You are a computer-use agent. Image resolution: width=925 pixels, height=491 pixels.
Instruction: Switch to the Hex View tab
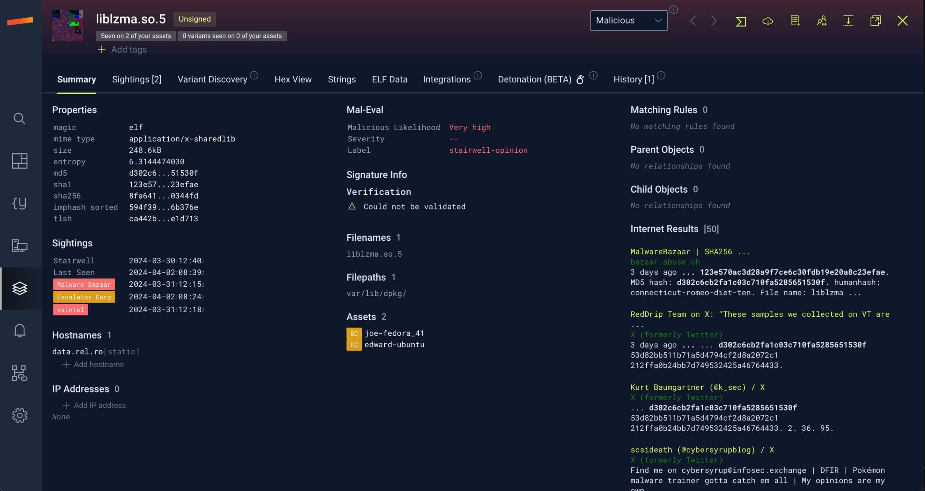point(293,79)
